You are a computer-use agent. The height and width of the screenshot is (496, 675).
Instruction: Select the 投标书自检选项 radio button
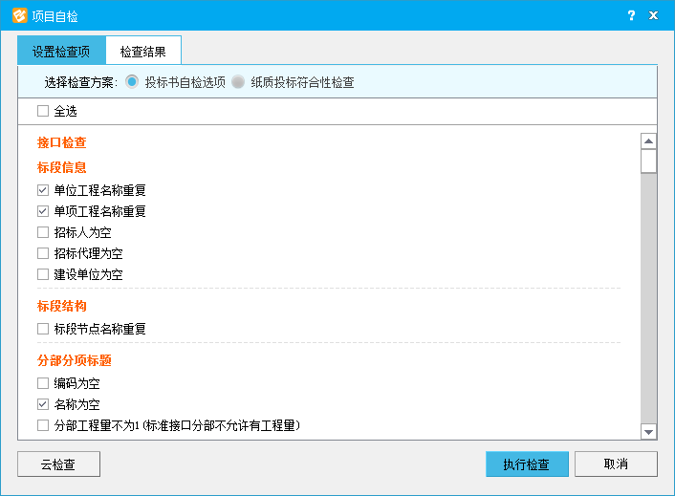pos(132,82)
